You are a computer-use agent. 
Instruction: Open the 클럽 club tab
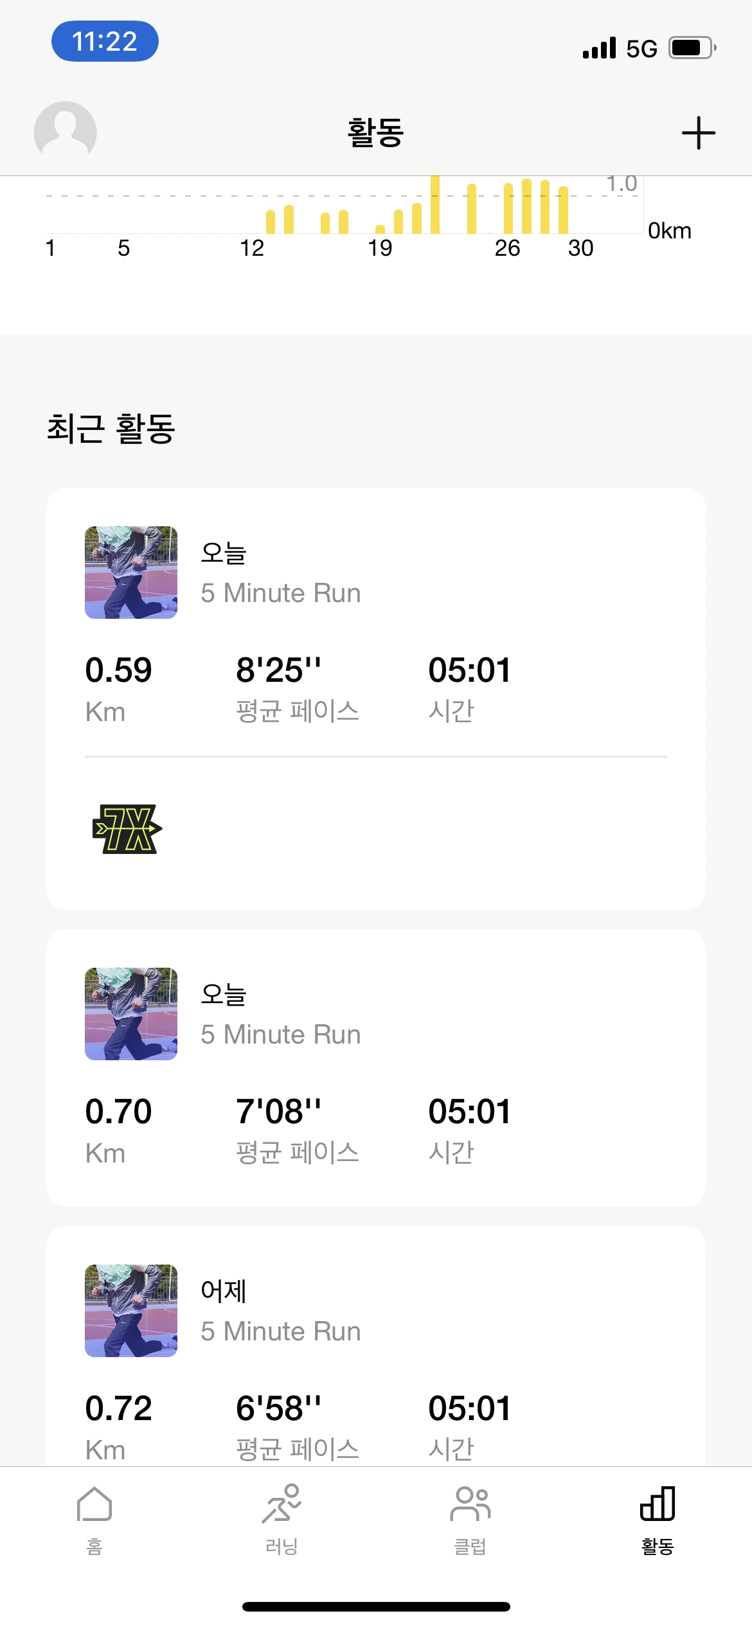(x=470, y=1519)
